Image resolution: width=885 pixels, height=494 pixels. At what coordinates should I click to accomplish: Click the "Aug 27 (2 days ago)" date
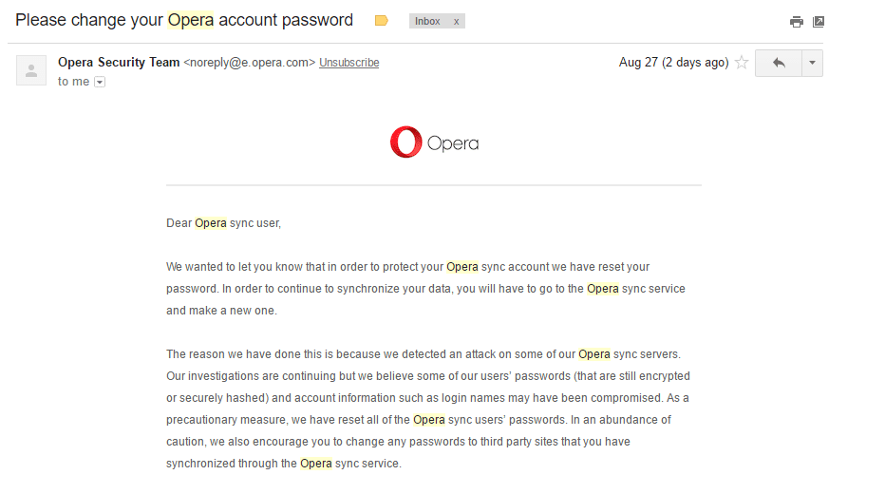673,62
